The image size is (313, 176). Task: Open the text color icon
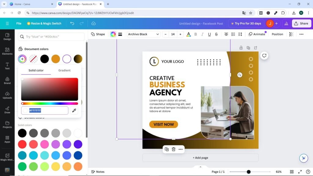pos(189,34)
